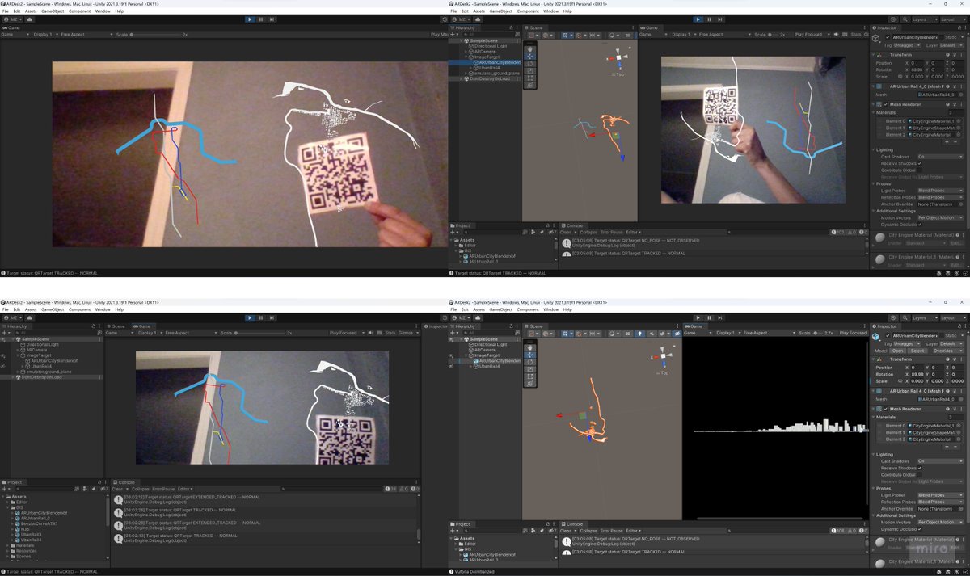
Task: Open Component menu in window listing BeezierCurveATX1
Action: [79, 309]
